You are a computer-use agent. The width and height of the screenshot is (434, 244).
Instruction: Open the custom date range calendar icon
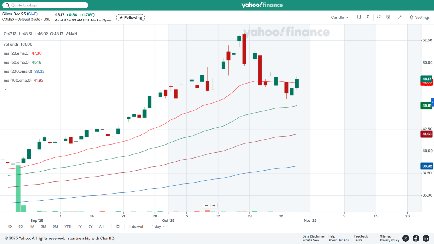118,227
